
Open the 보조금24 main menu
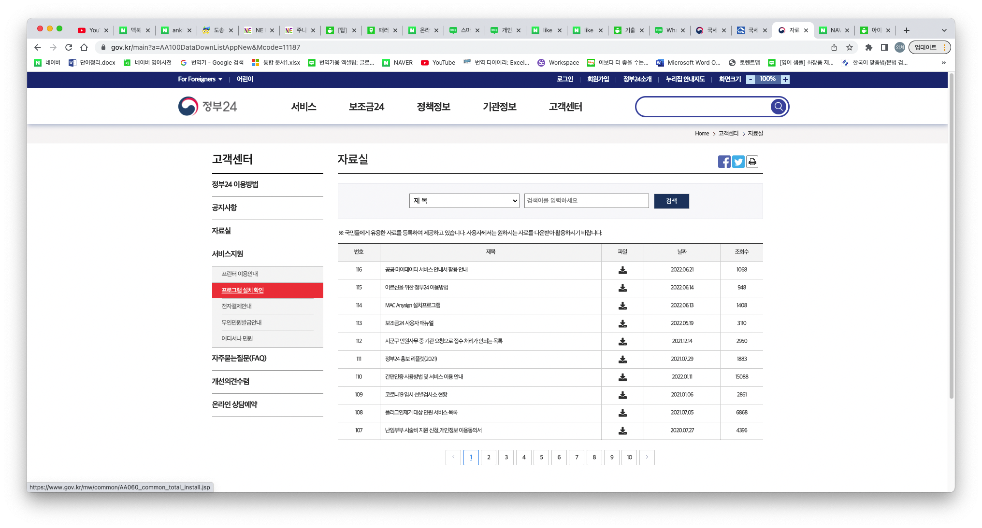[x=366, y=107]
